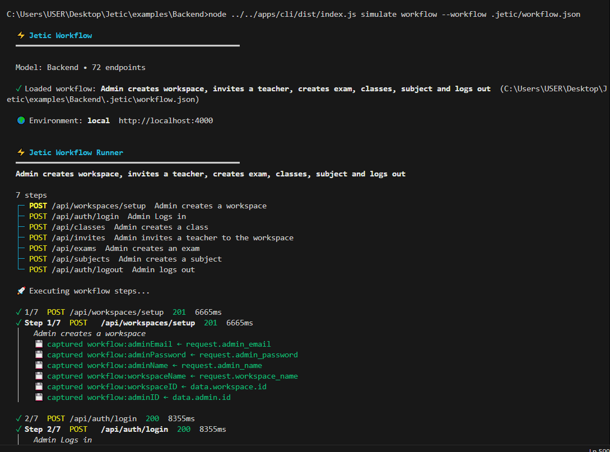Click the 'Model: Backend • 72 endpoints' line

(81, 67)
